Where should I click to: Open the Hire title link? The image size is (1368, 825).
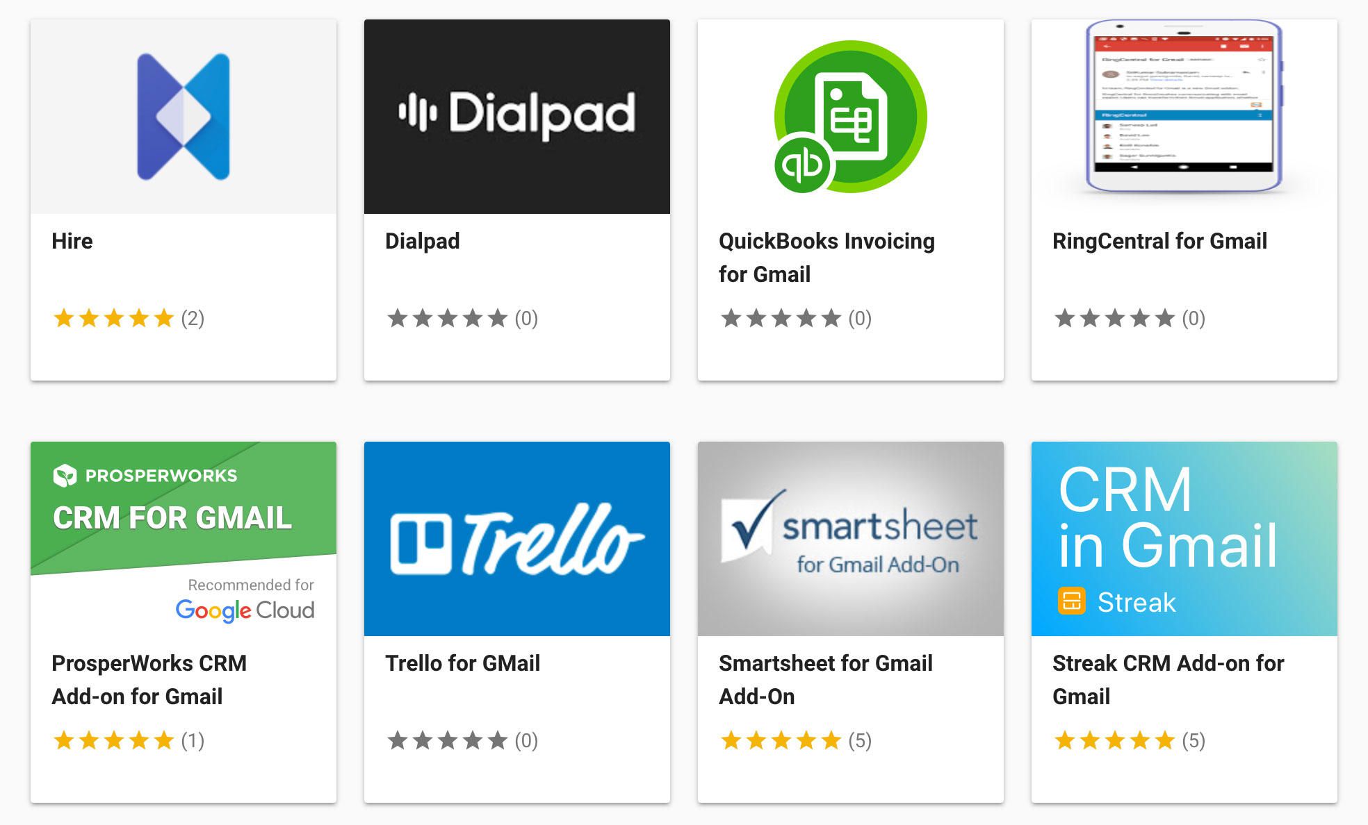tap(72, 241)
